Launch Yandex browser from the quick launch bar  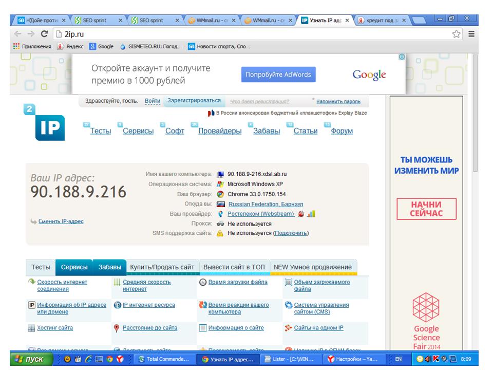point(120,359)
